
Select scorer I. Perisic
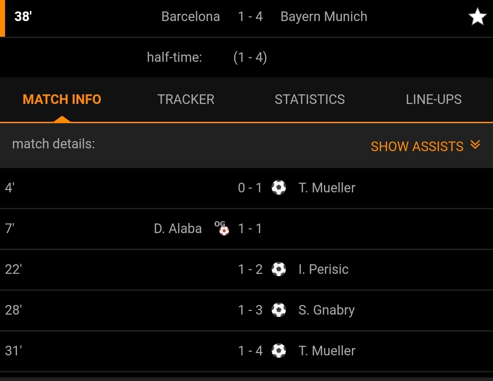click(x=323, y=269)
